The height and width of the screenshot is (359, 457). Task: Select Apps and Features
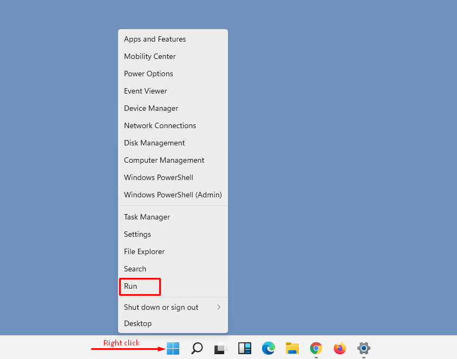click(x=155, y=39)
